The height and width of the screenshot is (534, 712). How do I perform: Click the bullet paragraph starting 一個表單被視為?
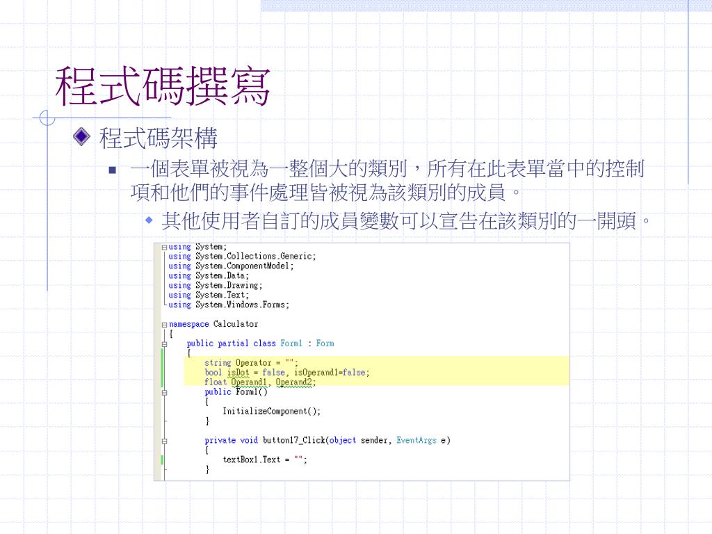pyautogui.click(x=387, y=181)
